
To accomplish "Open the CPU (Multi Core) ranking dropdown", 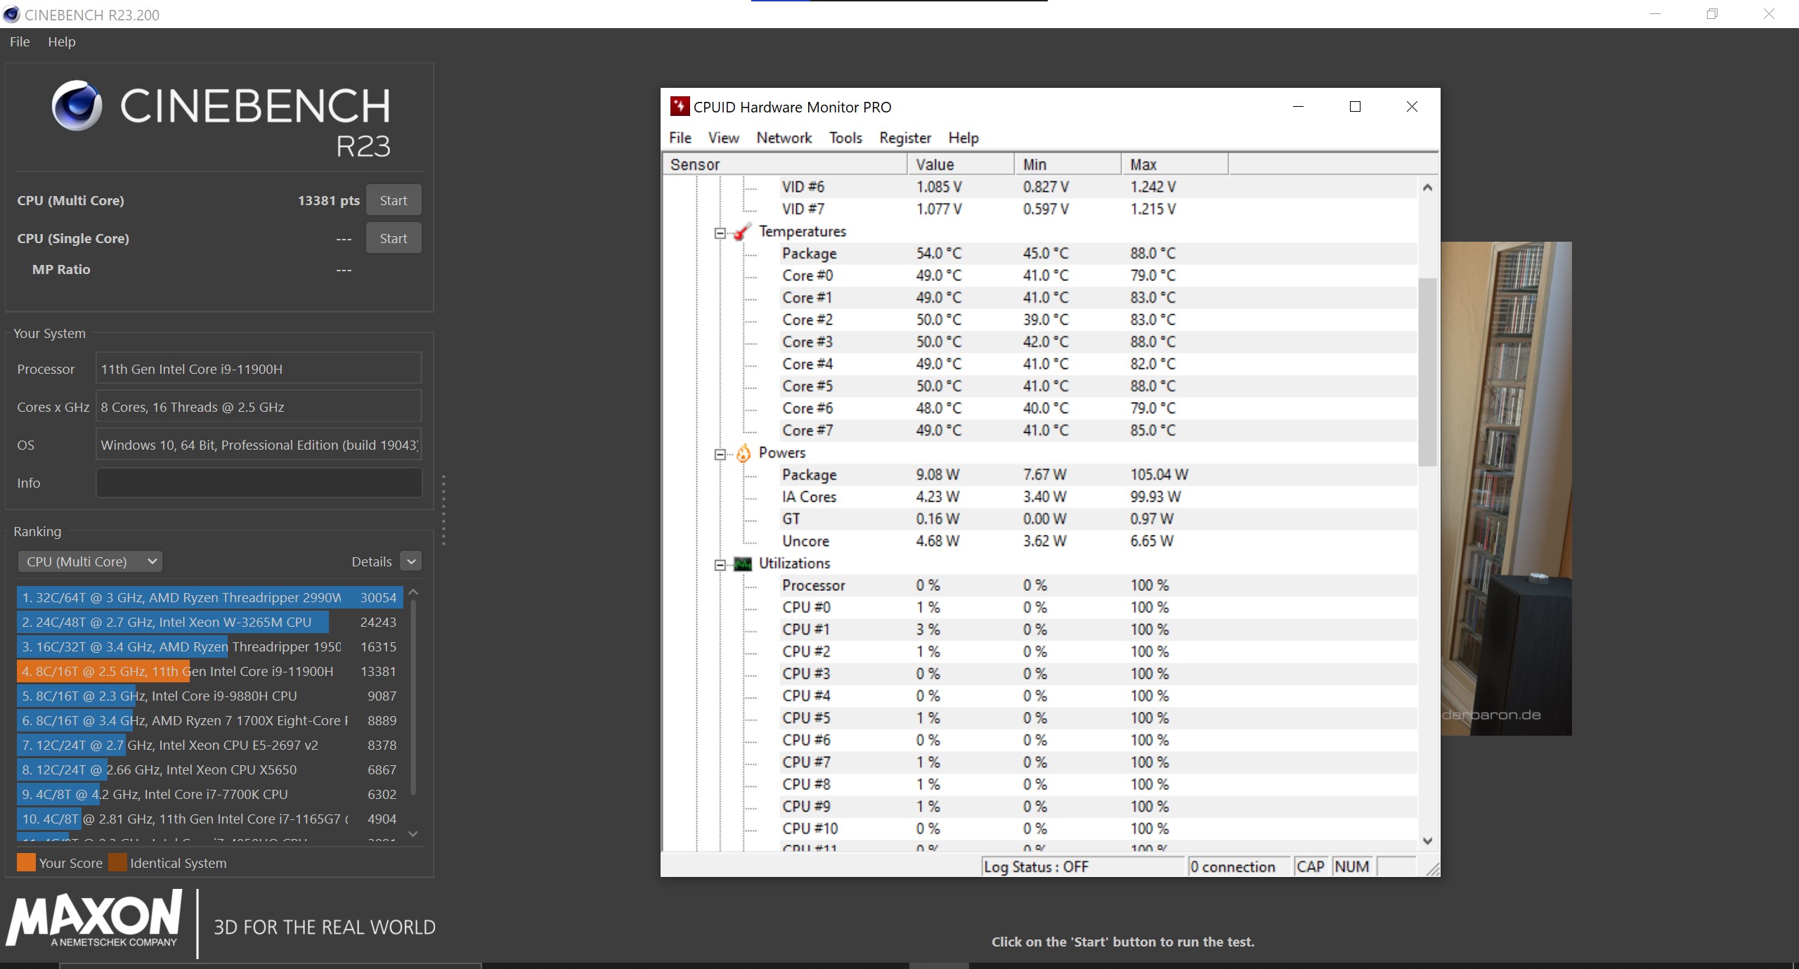I will pos(90,561).
